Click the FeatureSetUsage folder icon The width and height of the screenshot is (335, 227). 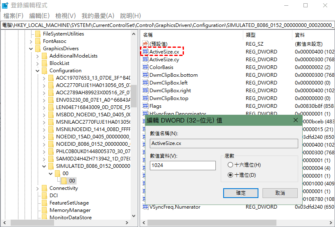click(x=45, y=203)
